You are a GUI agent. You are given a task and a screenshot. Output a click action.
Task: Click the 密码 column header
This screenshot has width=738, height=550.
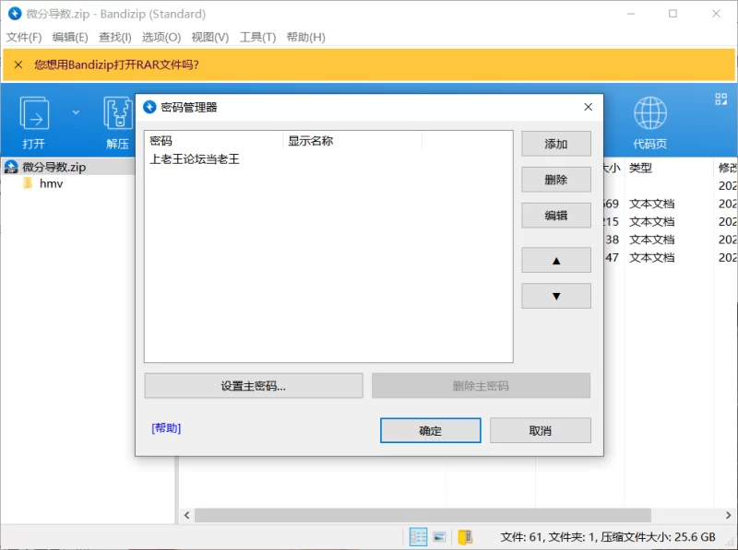pos(214,141)
